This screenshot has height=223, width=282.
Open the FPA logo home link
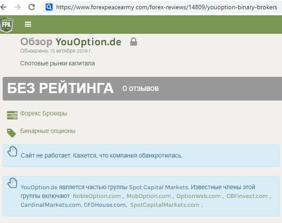click(7, 25)
